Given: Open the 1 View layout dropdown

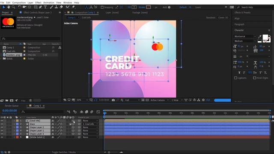Looking at the screenshot, I should click(177, 100).
